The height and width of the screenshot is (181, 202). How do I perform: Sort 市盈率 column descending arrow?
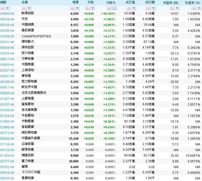[177, 8]
